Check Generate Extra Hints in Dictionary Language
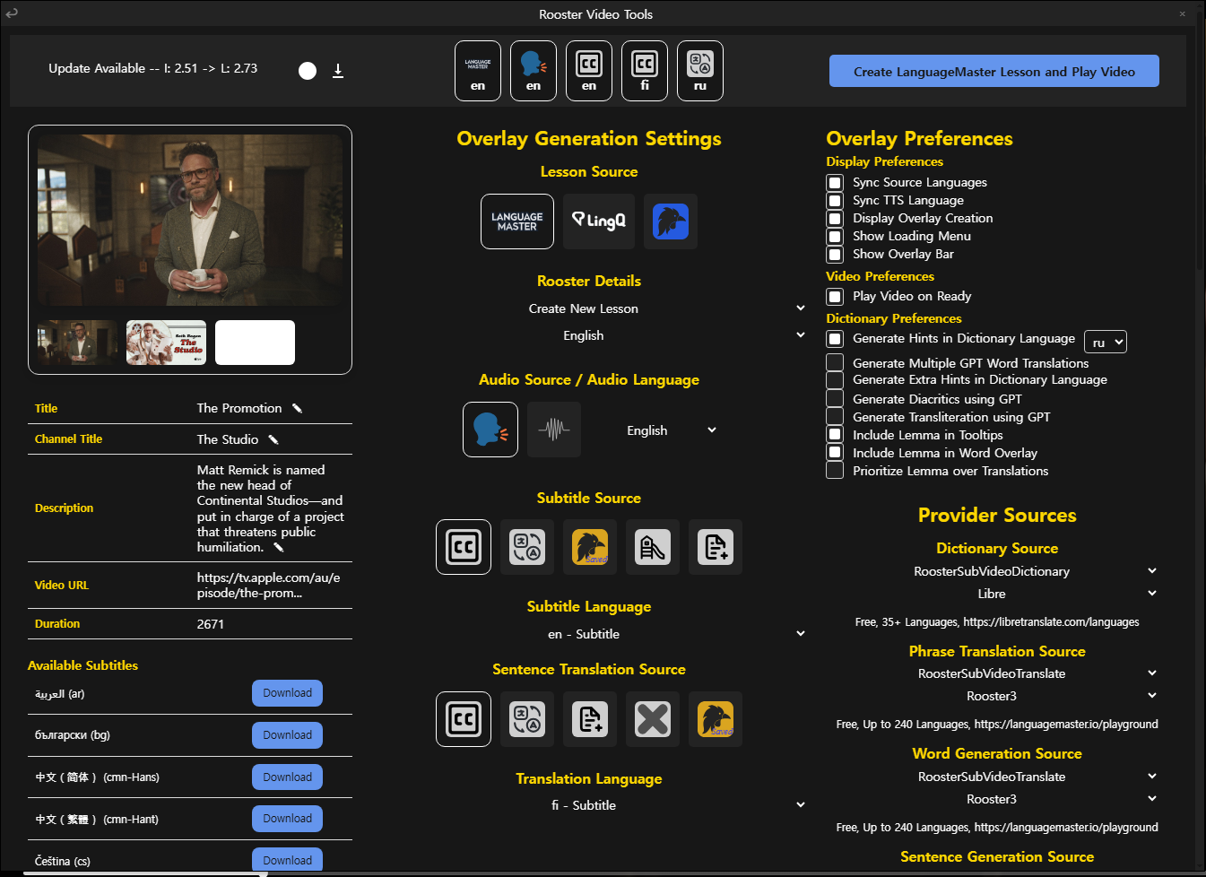Image resolution: width=1206 pixels, height=877 pixels. point(835,380)
